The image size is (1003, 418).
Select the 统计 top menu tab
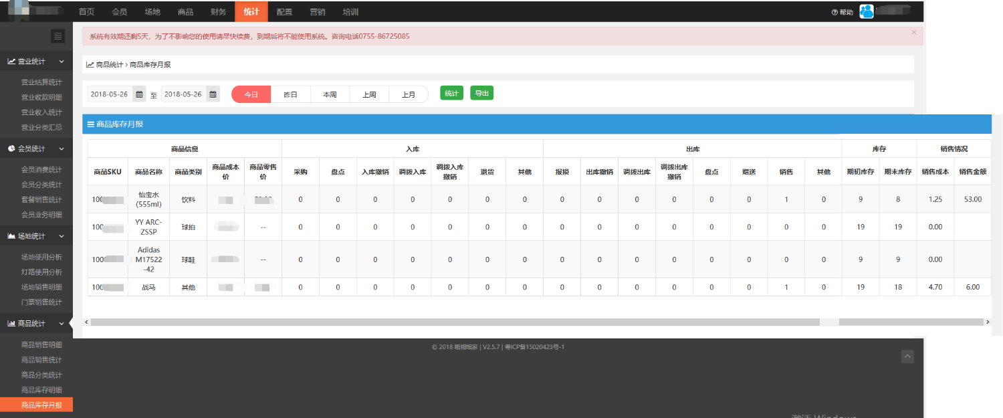(251, 12)
